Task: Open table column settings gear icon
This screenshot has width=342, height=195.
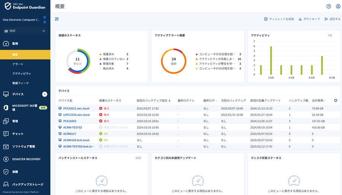Action: (x=336, y=100)
